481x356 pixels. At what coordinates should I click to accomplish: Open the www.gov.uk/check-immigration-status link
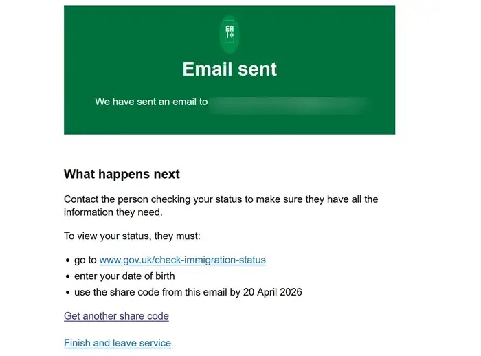tap(182, 260)
